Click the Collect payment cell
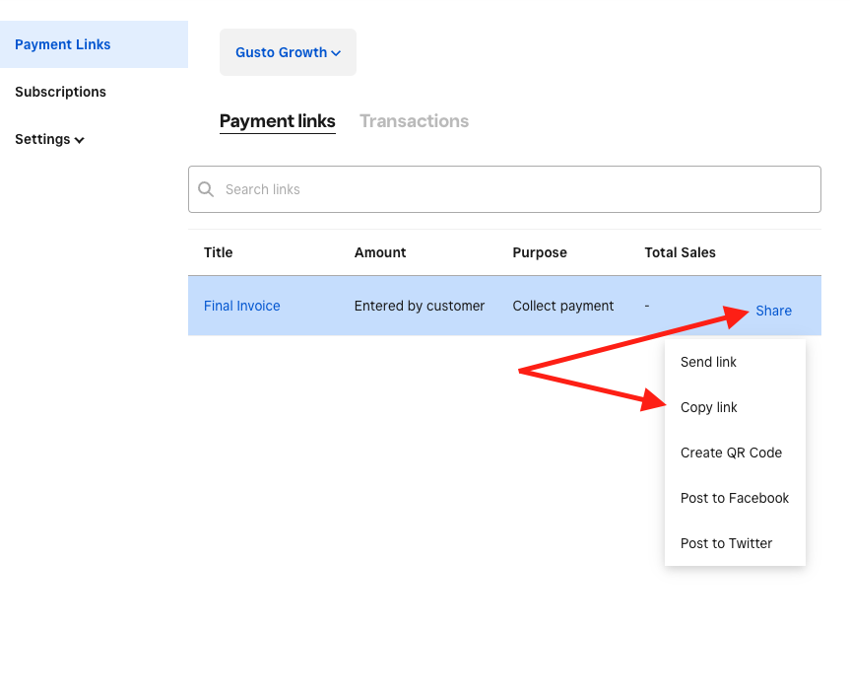This screenshot has width=850, height=698. click(x=563, y=306)
